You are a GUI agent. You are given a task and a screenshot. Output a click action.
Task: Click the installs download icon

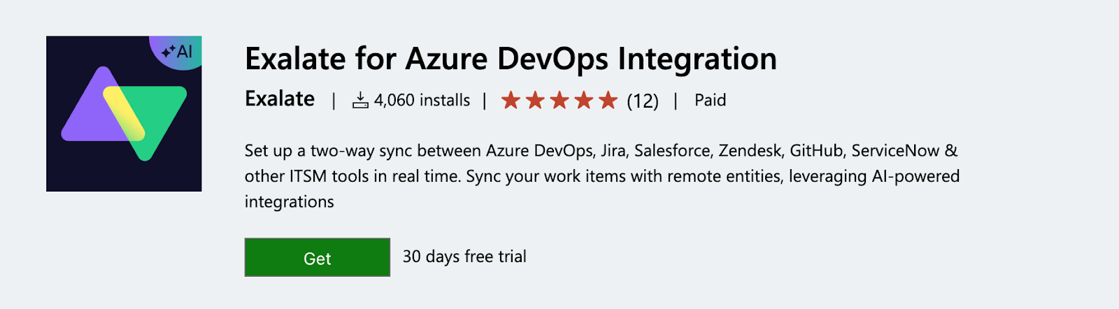(360, 101)
